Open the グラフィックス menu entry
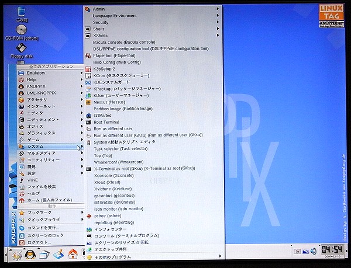 pos(51,133)
